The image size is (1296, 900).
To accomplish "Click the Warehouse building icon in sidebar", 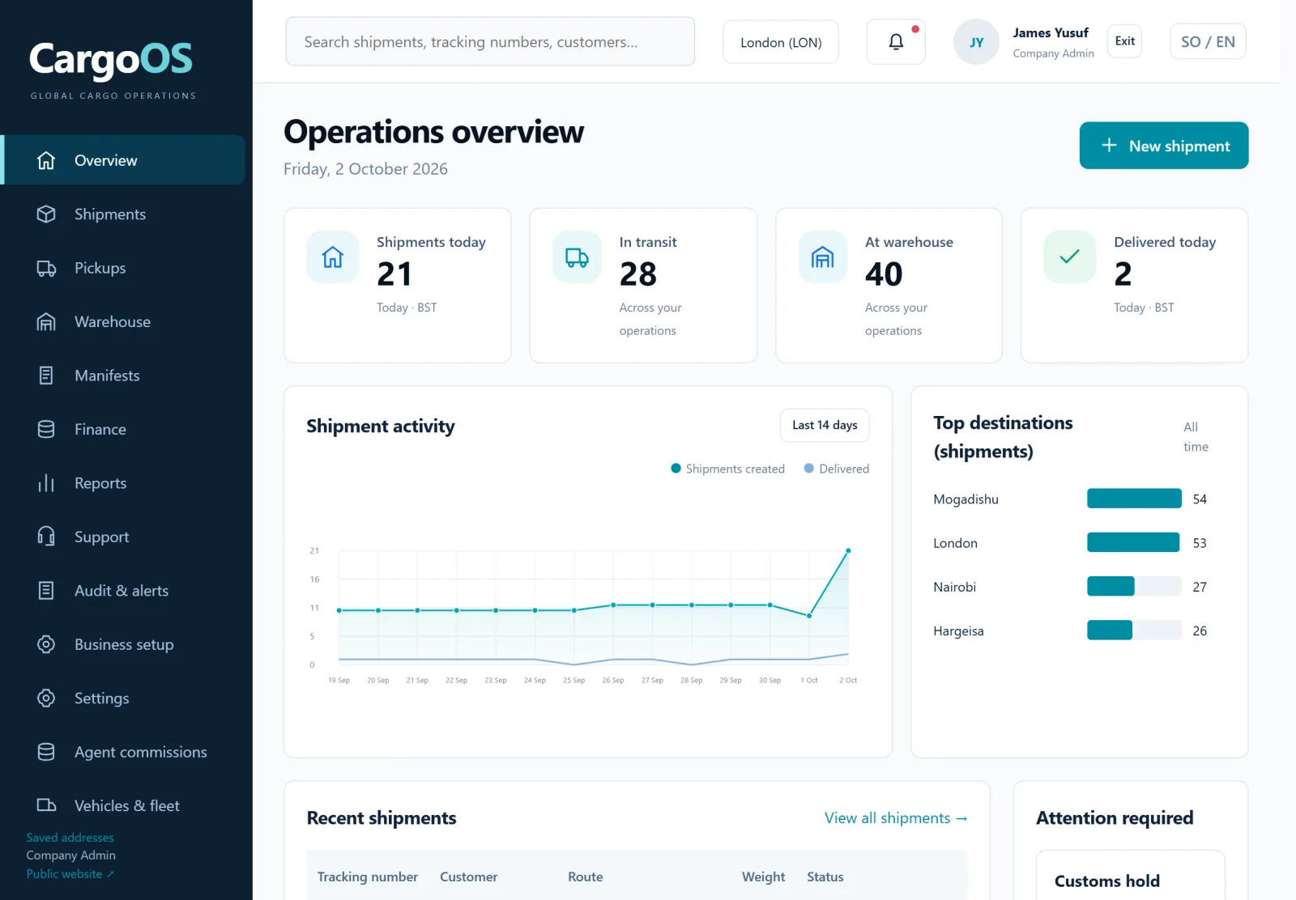I will (46, 321).
